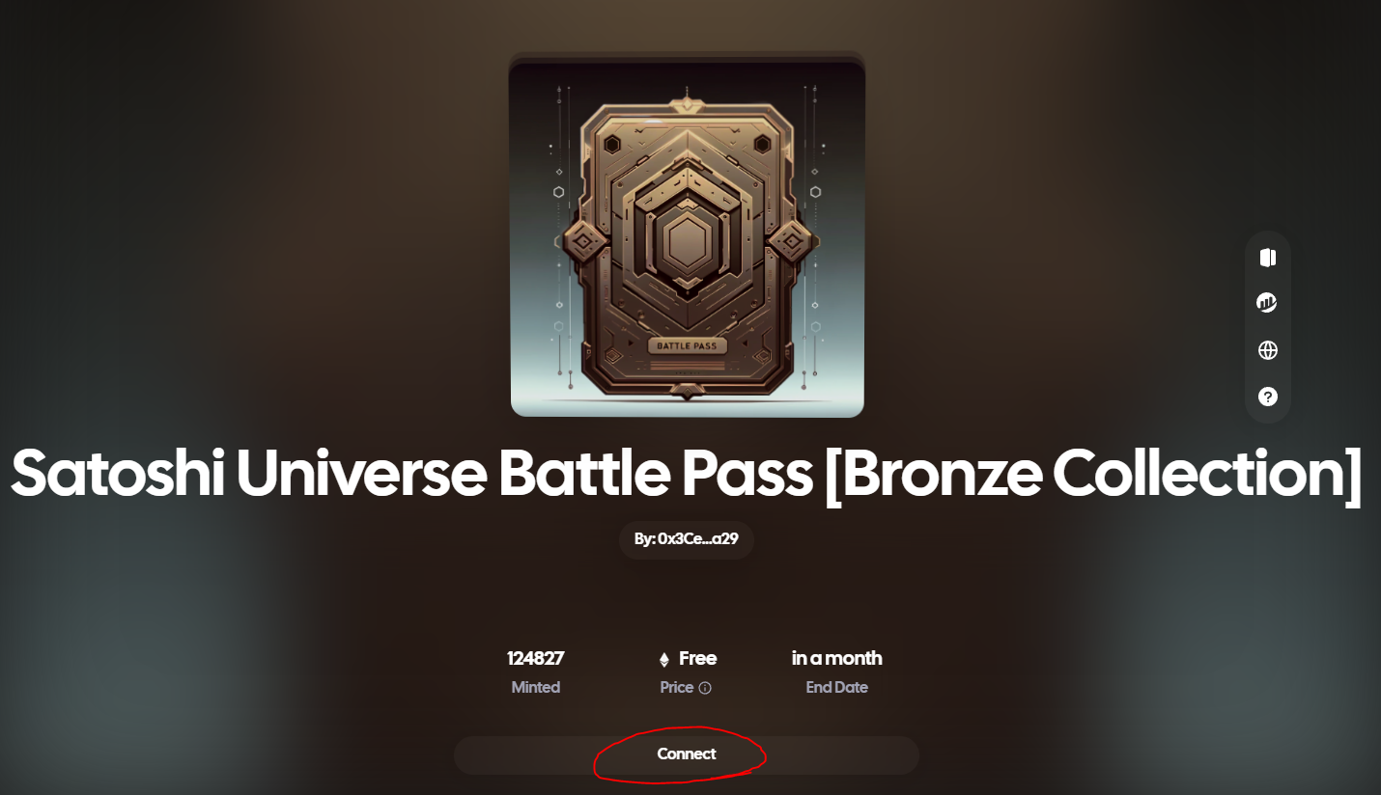Click the Connect wallet button

coord(687,754)
